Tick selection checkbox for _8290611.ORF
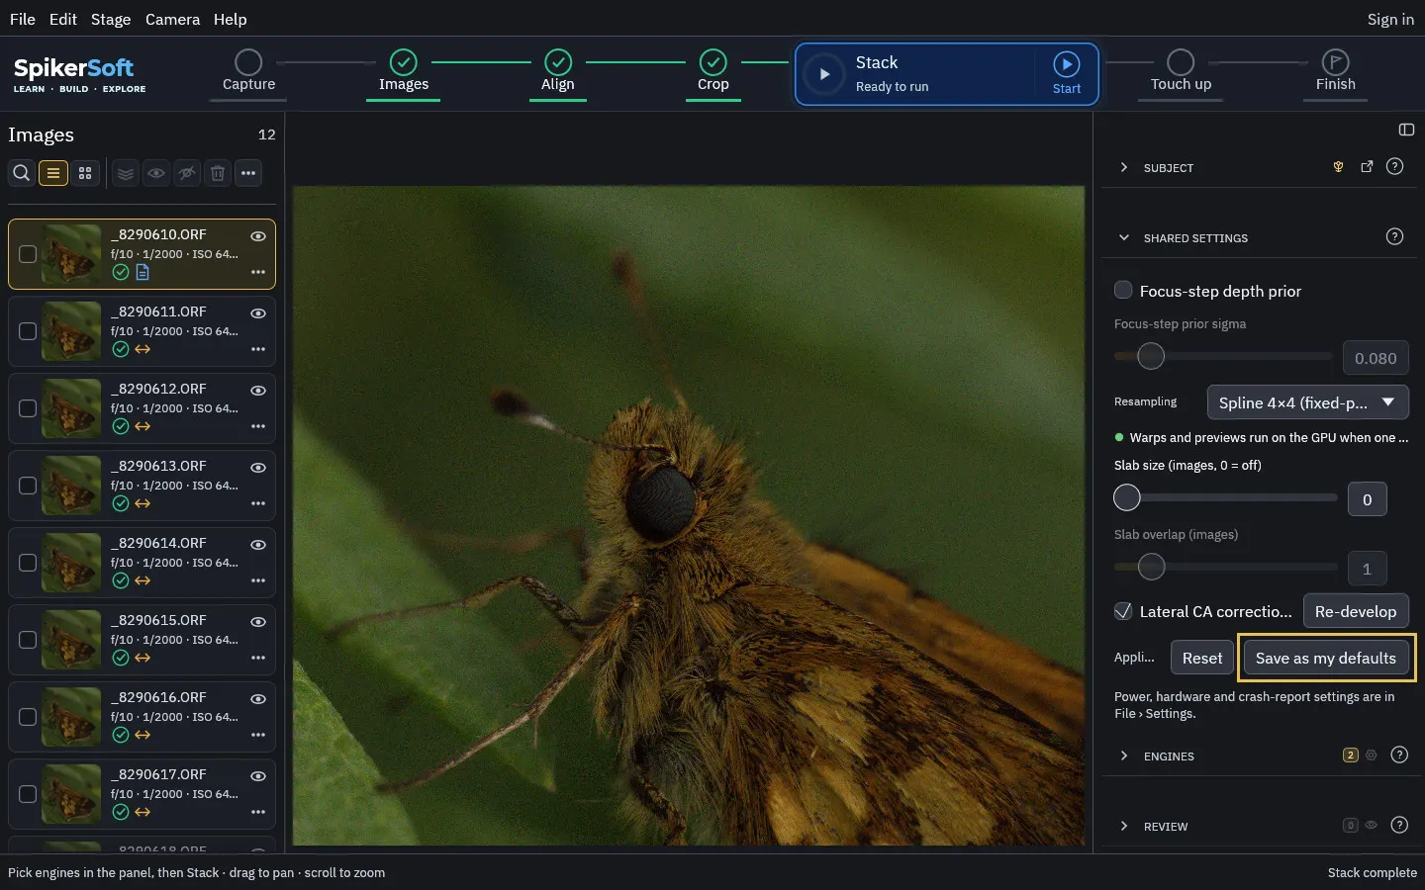The image size is (1425, 890). click(28, 331)
